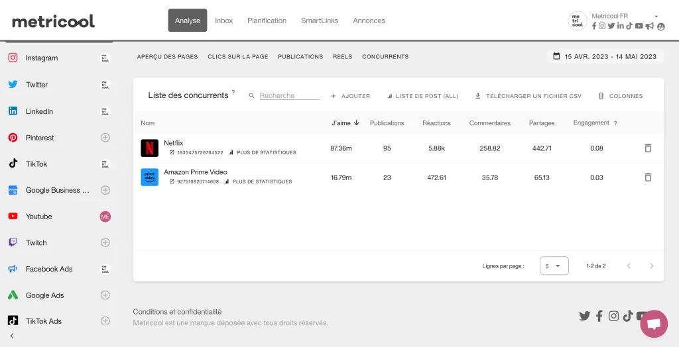Go to Reels sub-tab
The width and height of the screenshot is (679, 347).
[x=342, y=57]
